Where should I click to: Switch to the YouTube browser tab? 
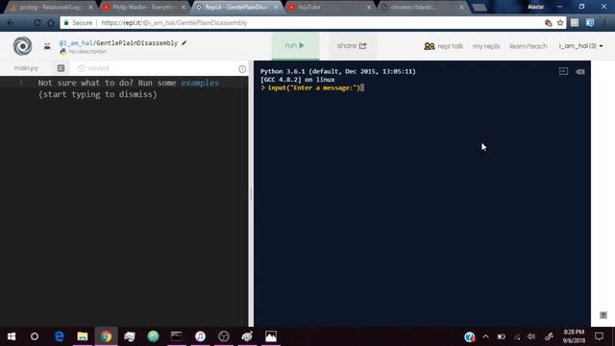329,7
